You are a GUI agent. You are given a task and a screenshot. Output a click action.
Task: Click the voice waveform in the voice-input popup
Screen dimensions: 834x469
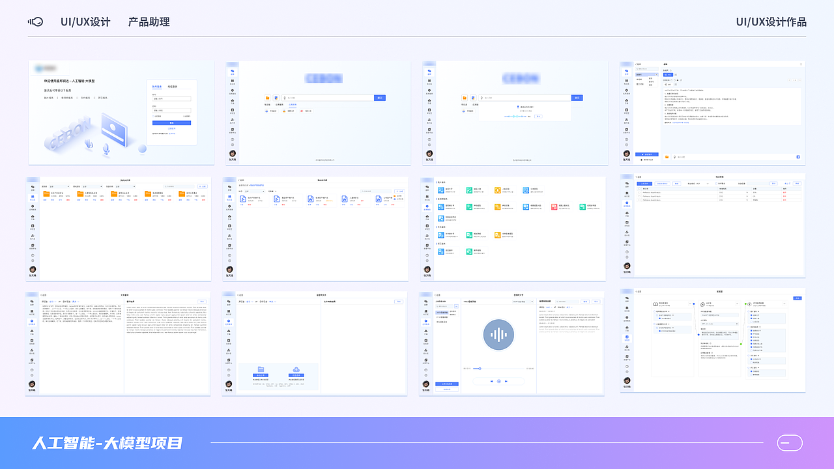point(517,116)
